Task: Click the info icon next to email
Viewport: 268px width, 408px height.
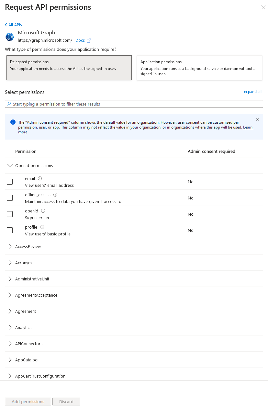Action: coord(40,178)
